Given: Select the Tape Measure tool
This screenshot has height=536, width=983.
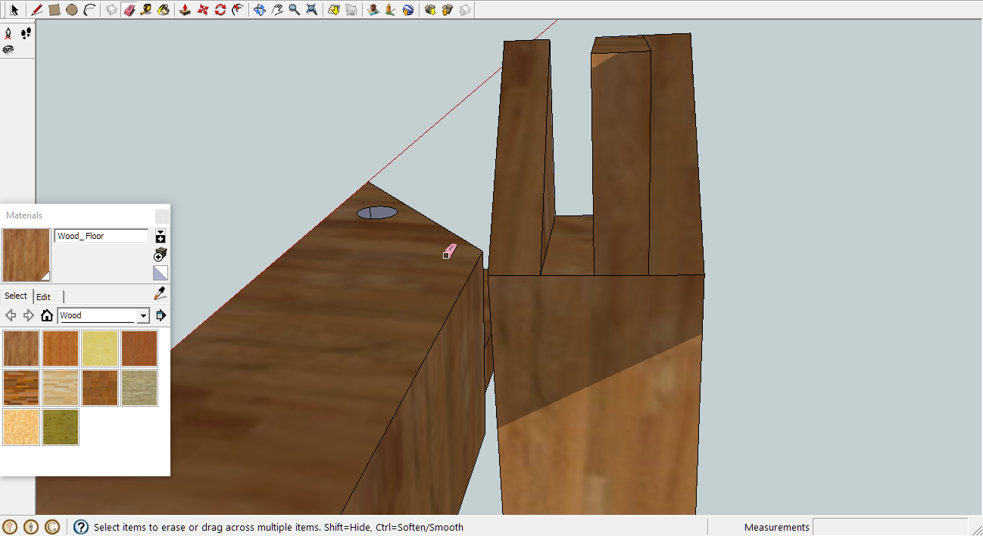Looking at the screenshot, I should pyautogui.click(x=146, y=10).
